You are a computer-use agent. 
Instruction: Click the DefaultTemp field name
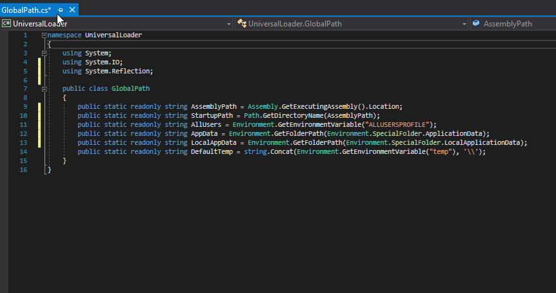[x=212, y=152]
